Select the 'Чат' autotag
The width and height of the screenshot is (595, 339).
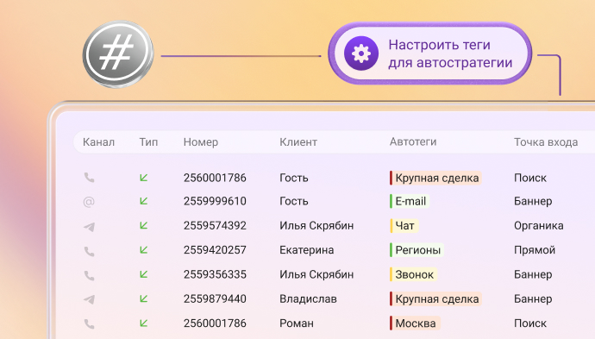[x=404, y=225]
